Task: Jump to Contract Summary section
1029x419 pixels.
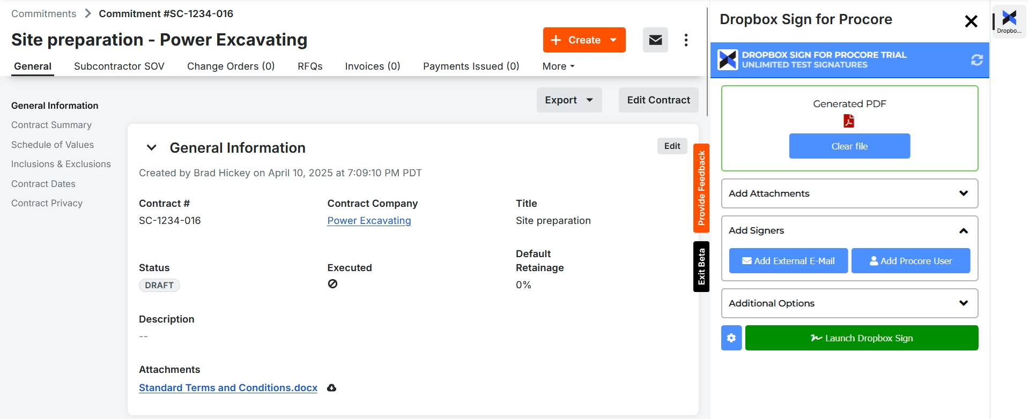Action: point(51,125)
